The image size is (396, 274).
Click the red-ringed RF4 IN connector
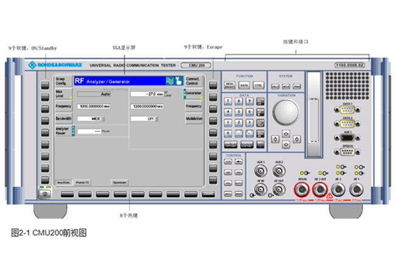(x=302, y=190)
